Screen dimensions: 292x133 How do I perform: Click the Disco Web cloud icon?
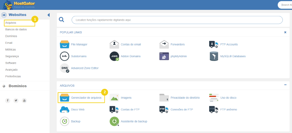tap(65, 110)
